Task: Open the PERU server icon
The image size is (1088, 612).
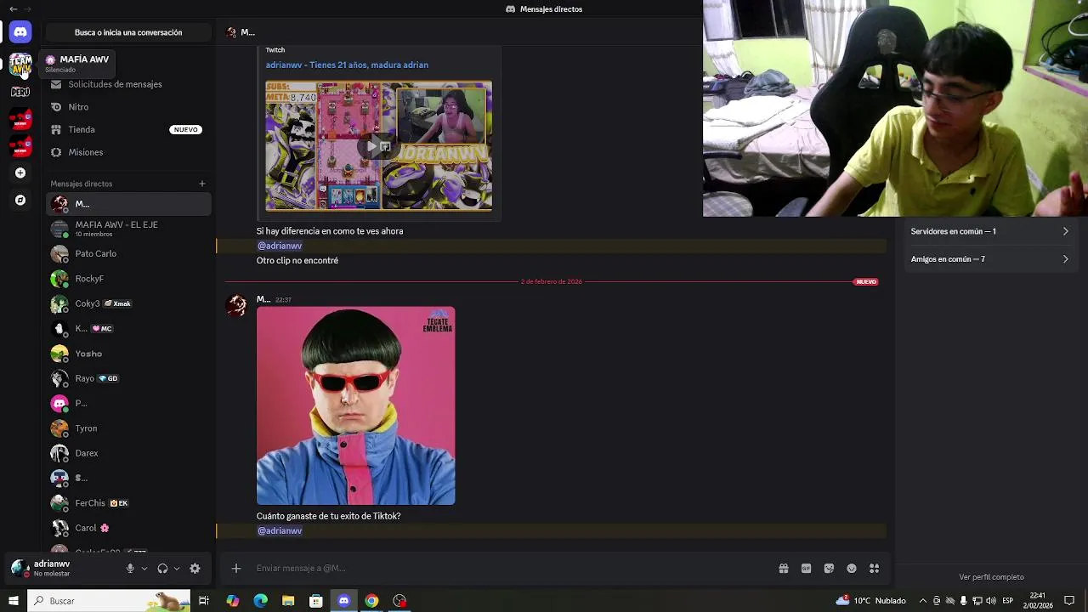Action: pos(20,92)
